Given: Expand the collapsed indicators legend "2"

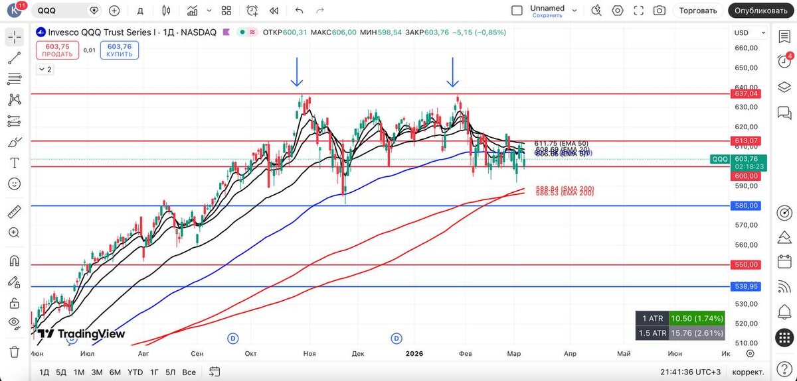Looking at the screenshot, I should click(x=45, y=69).
